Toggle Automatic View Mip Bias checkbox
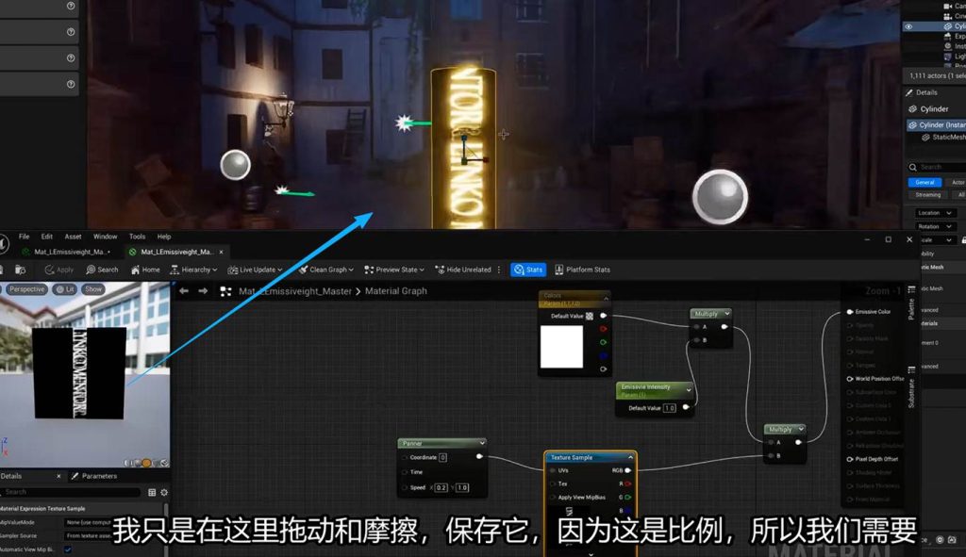 pos(68,549)
